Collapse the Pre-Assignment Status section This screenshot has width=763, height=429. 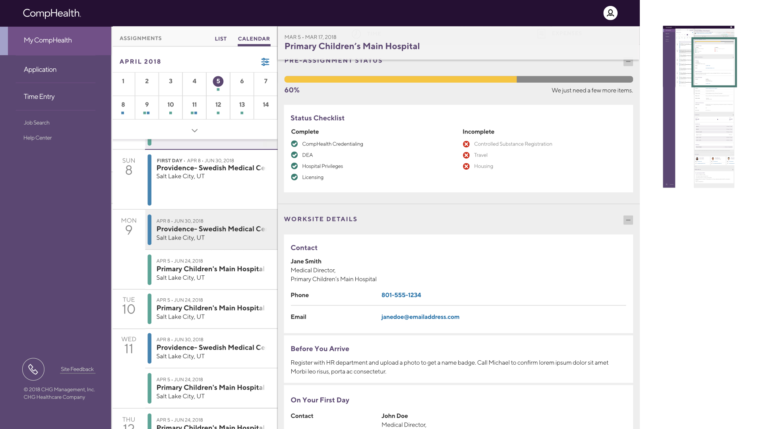click(x=628, y=62)
